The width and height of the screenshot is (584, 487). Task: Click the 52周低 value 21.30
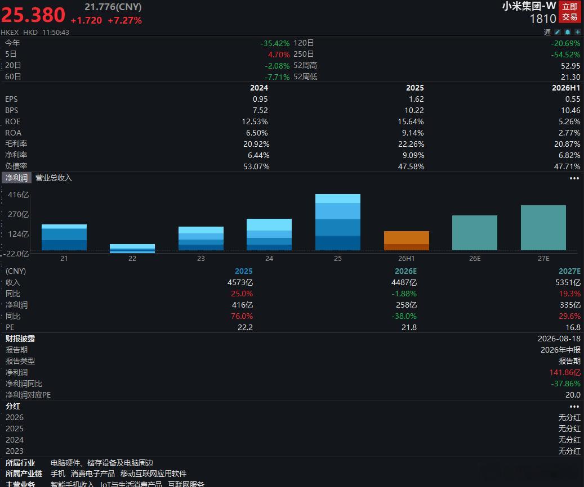pyautogui.click(x=570, y=77)
